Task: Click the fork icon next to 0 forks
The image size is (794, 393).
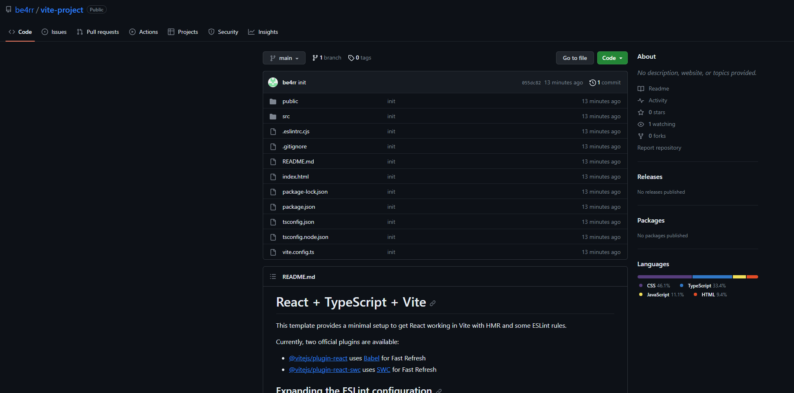Action: pos(641,136)
